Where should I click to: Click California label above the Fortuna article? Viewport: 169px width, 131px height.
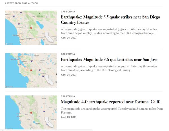(x=68, y=96)
